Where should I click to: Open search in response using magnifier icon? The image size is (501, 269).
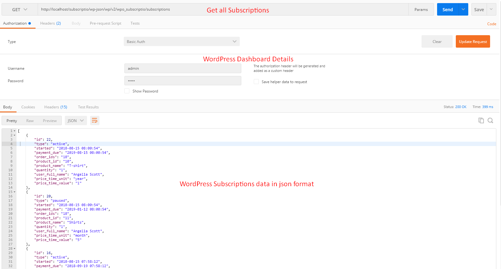[x=490, y=120]
